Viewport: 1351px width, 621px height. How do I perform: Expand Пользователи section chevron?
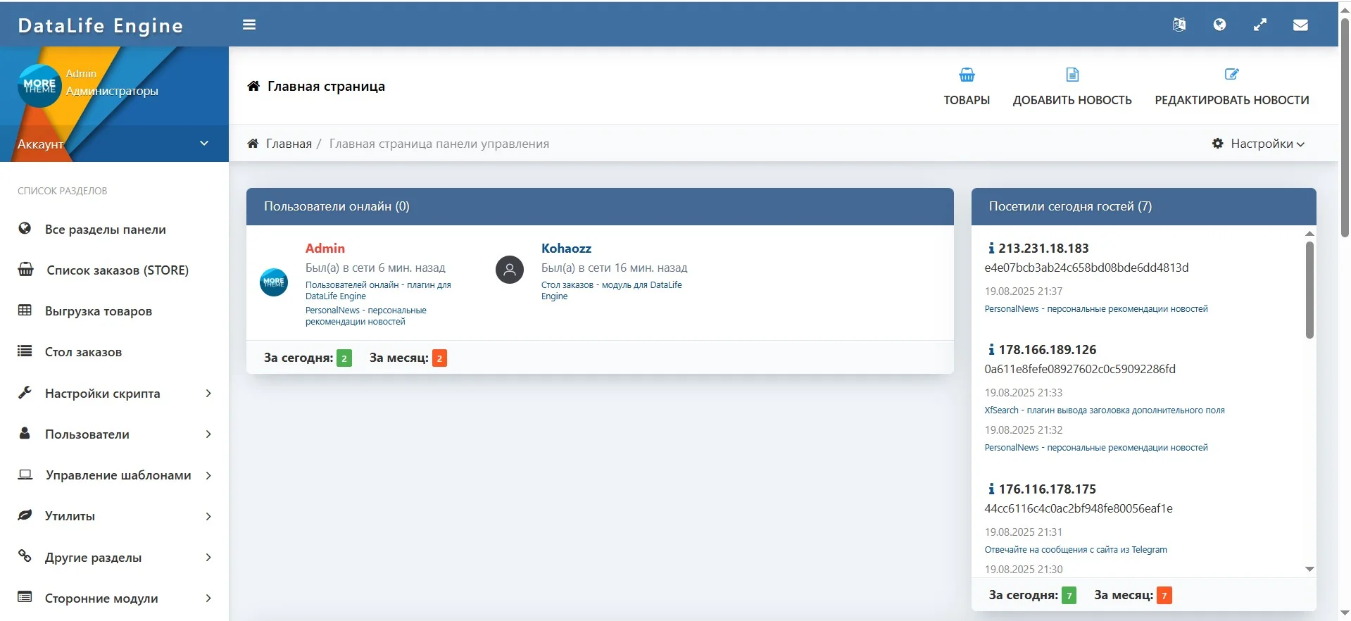pos(208,434)
